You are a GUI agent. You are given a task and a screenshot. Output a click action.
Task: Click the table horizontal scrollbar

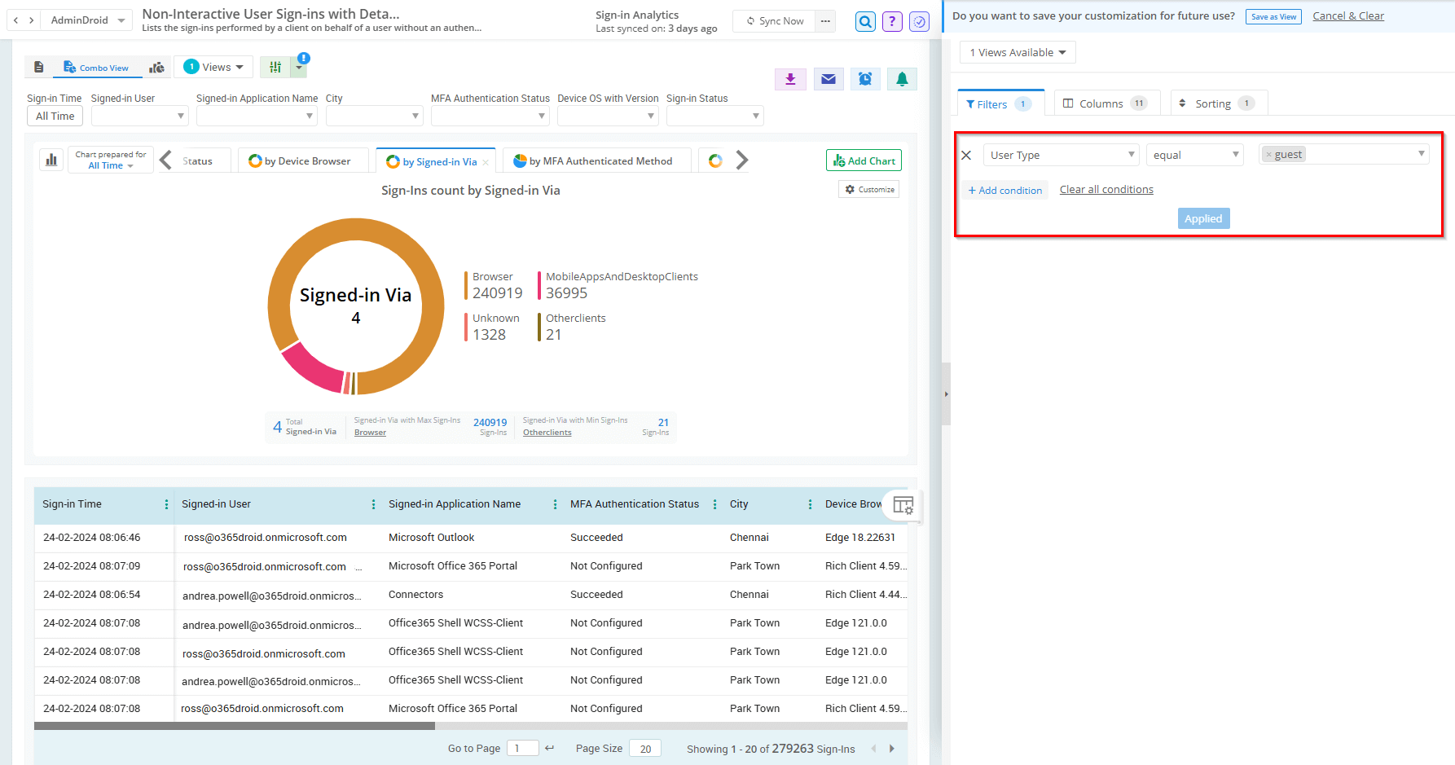(x=235, y=725)
